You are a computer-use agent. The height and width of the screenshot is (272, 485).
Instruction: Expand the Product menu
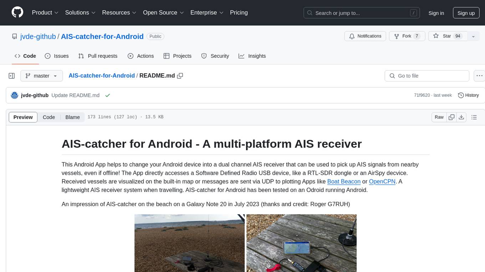pos(45,12)
